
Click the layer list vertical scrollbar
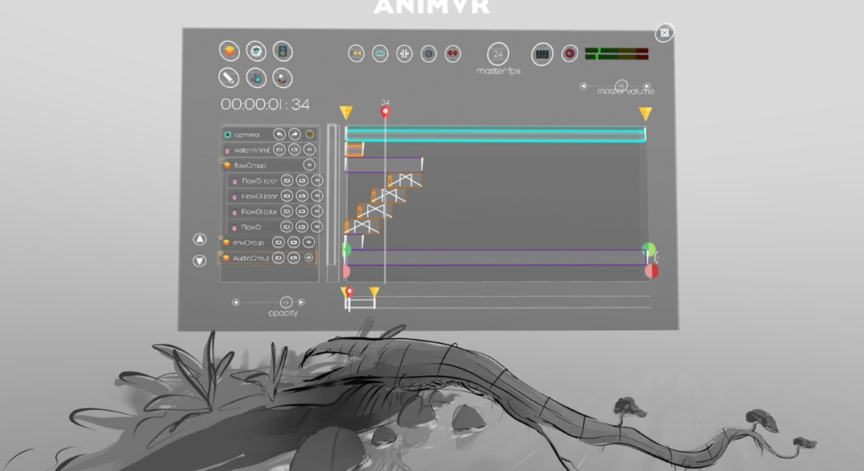pyautogui.click(x=332, y=195)
